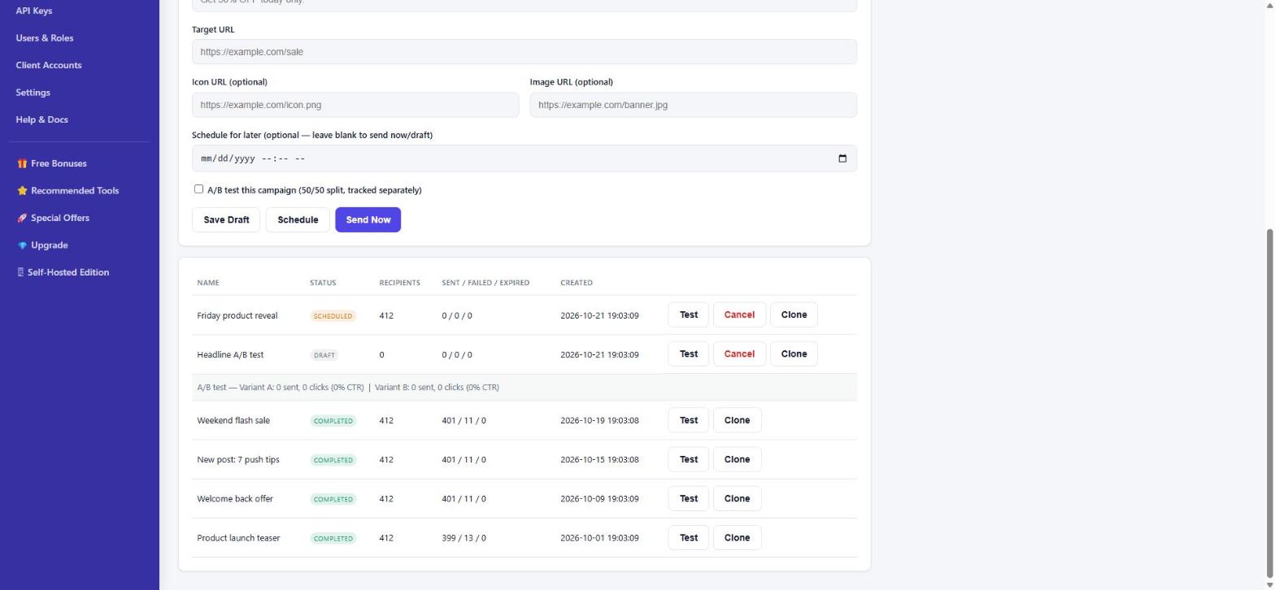The height and width of the screenshot is (590, 1275).
Task: Click the gift icon beside Free Bonuses
Action: (x=22, y=163)
